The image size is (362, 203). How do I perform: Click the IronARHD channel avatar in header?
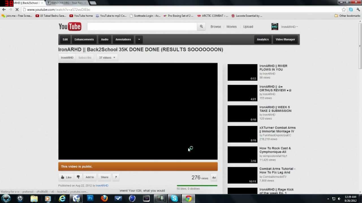coord(275,27)
